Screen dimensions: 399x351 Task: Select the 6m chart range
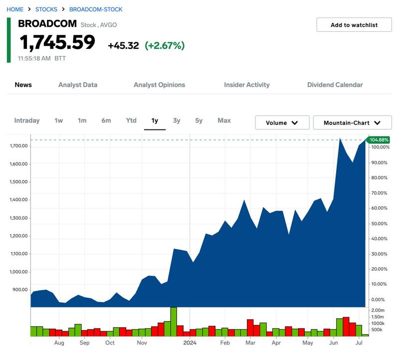106,120
